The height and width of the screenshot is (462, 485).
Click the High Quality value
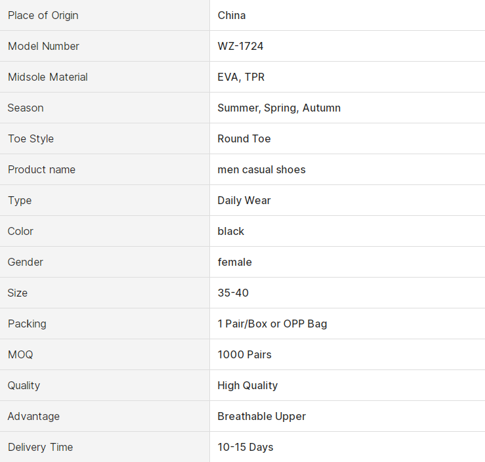pos(247,385)
